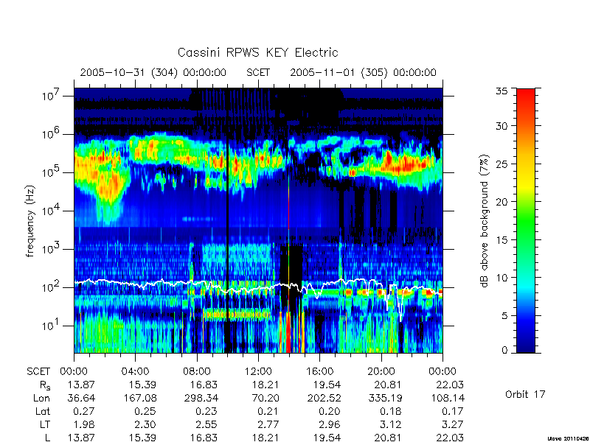The image size is (590, 442).
Task: Click the "30" tick on the color bar
Action: point(502,125)
